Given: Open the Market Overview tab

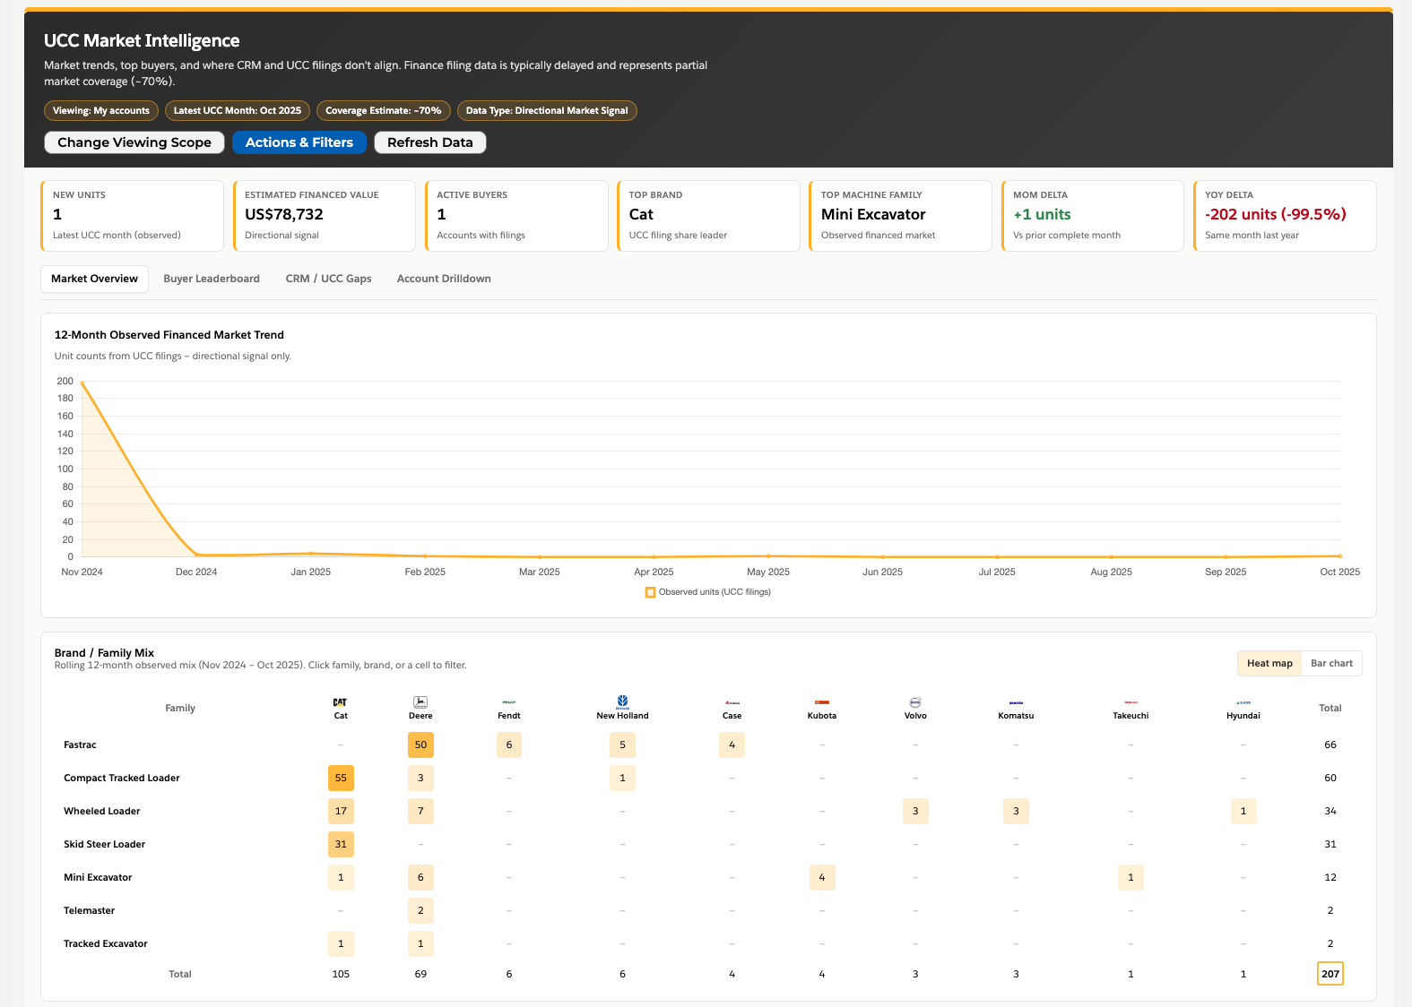Looking at the screenshot, I should point(94,279).
